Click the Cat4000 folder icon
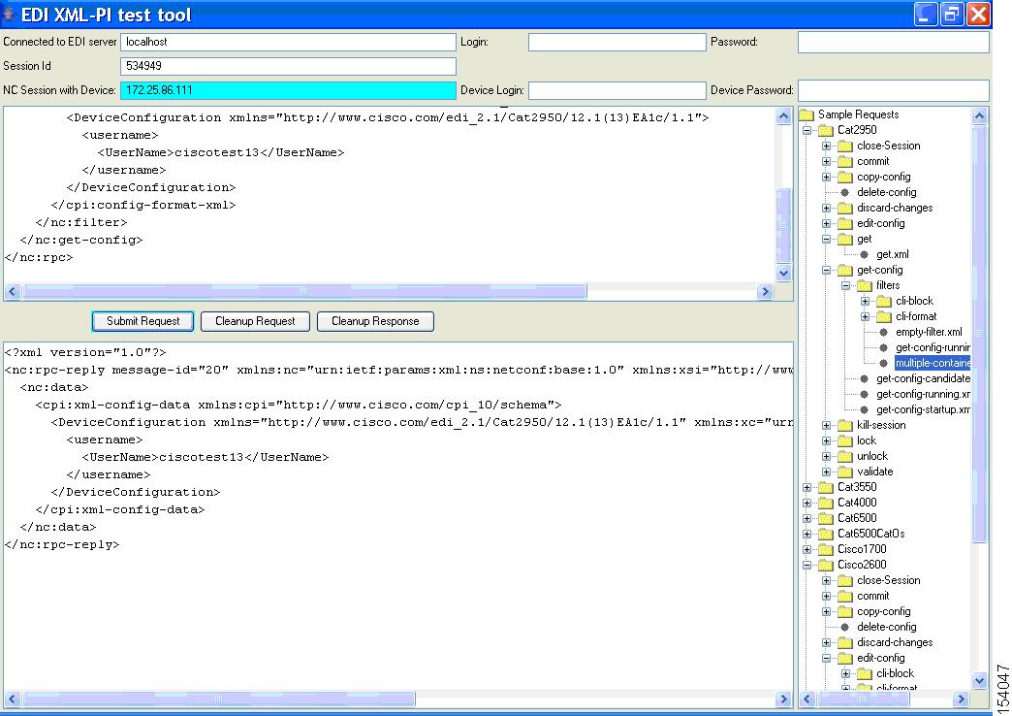This screenshot has width=1012, height=716. point(826,503)
